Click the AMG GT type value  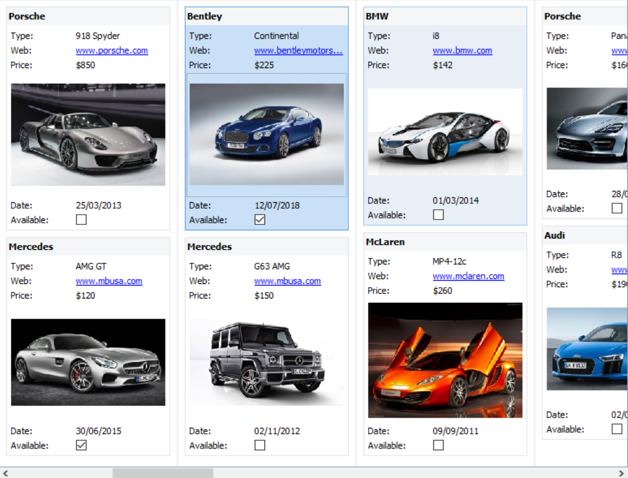pyautogui.click(x=91, y=266)
